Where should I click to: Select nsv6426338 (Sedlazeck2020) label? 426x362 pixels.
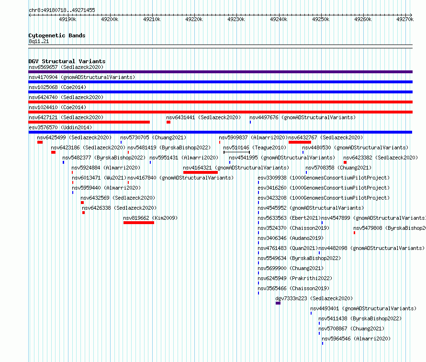tap(119, 208)
